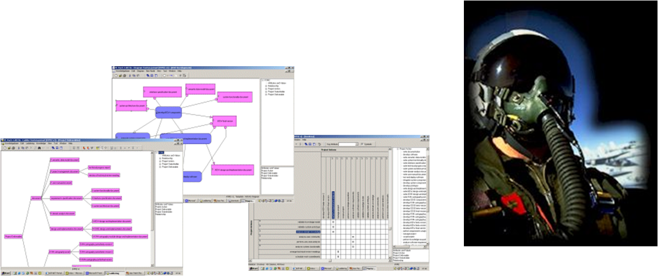Click the 'Project Actions' column header in matrix

pos(329,149)
